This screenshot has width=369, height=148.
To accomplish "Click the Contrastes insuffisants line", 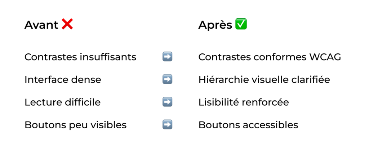I will 80,57.
